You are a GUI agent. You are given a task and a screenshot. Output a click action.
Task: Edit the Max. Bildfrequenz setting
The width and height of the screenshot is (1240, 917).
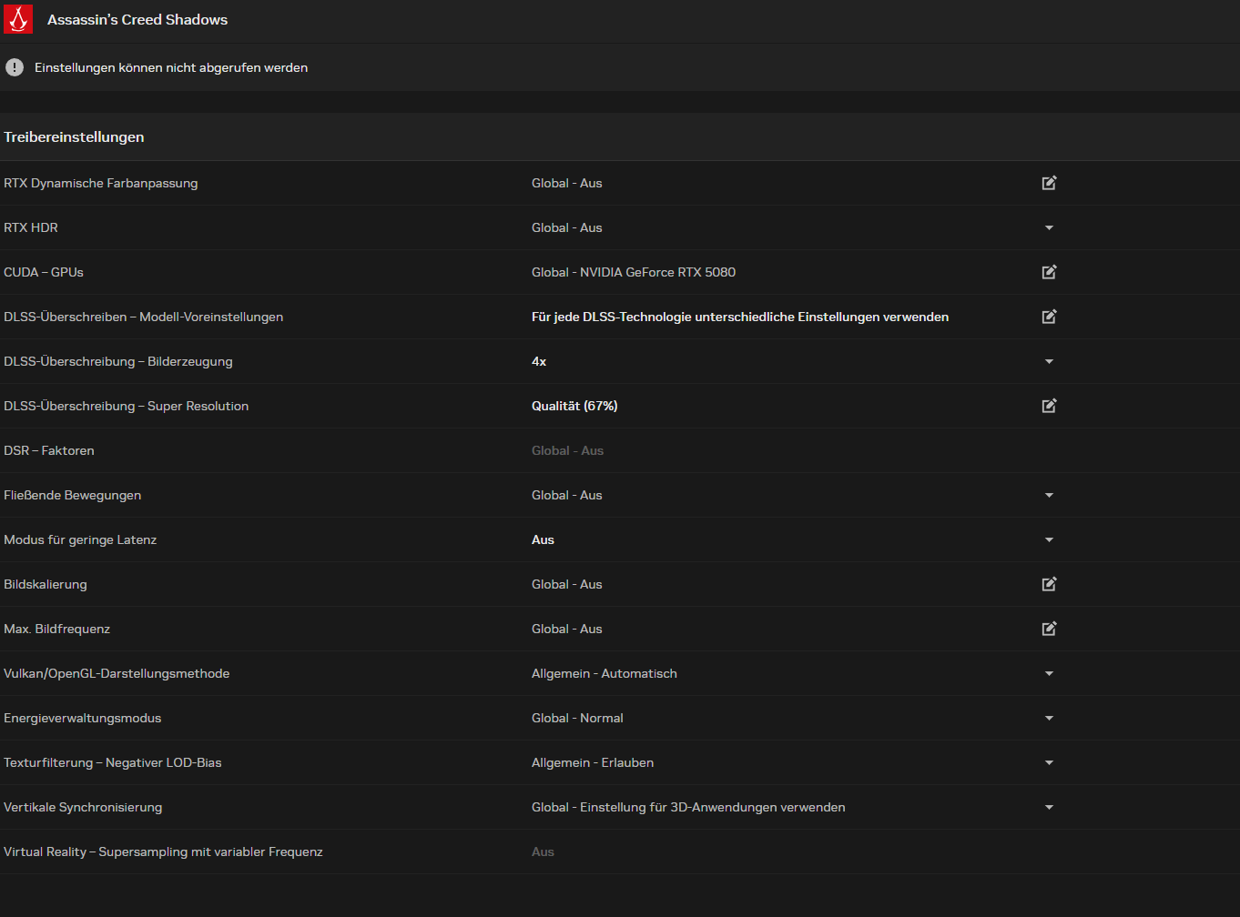[x=1049, y=629]
